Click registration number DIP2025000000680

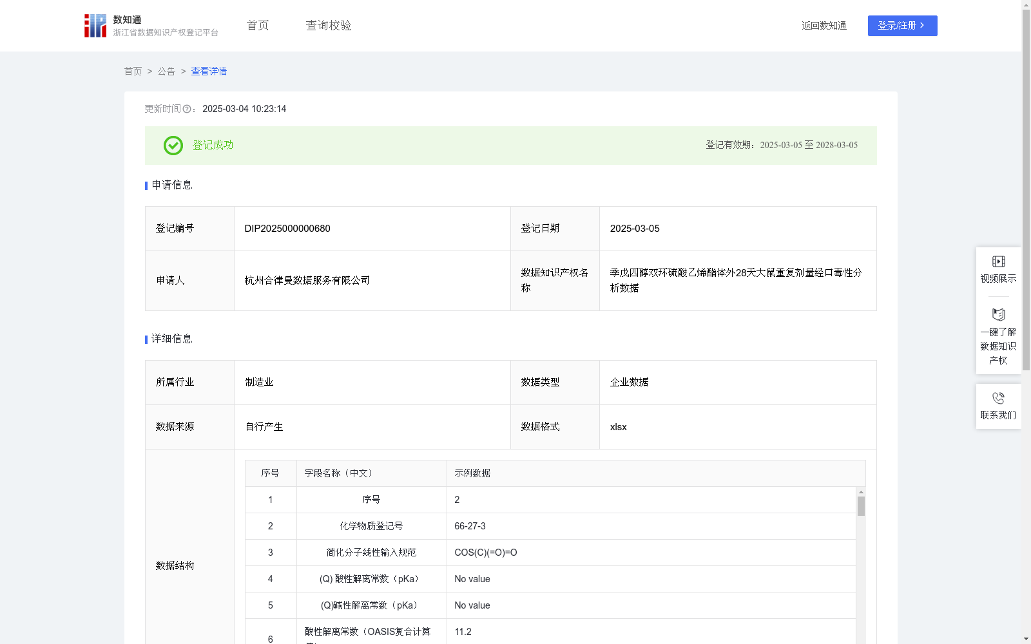point(287,229)
